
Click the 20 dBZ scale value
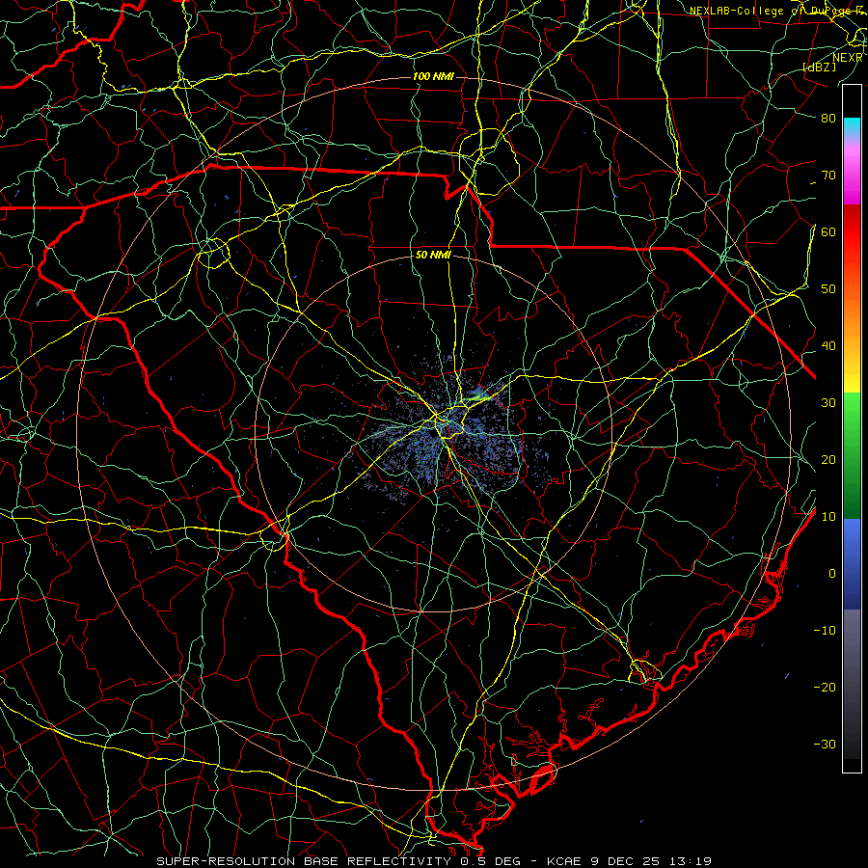(828, 460)
